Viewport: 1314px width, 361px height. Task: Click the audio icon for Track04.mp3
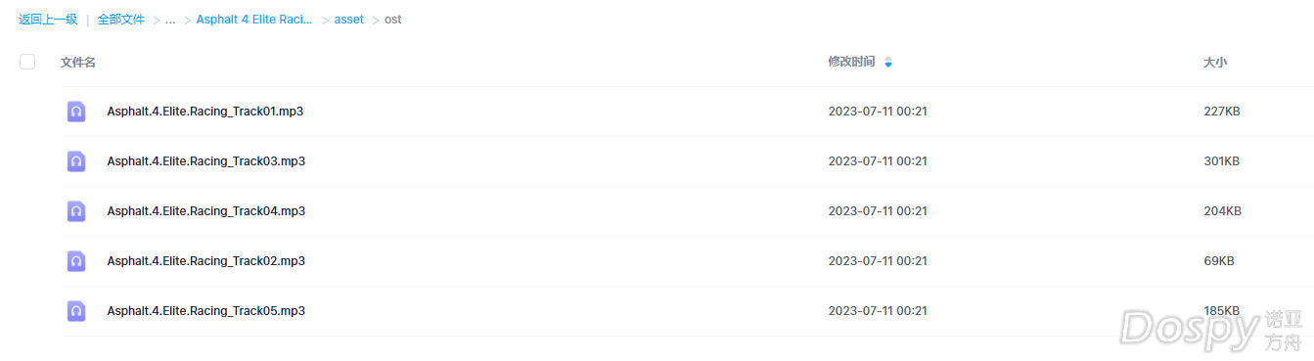76,211
